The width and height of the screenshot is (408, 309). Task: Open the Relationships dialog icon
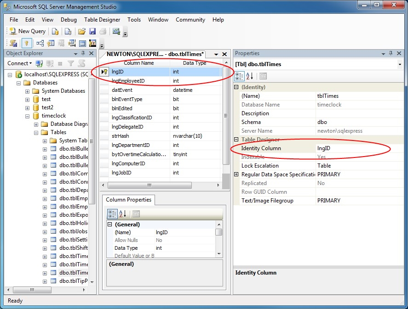(40, 43)
